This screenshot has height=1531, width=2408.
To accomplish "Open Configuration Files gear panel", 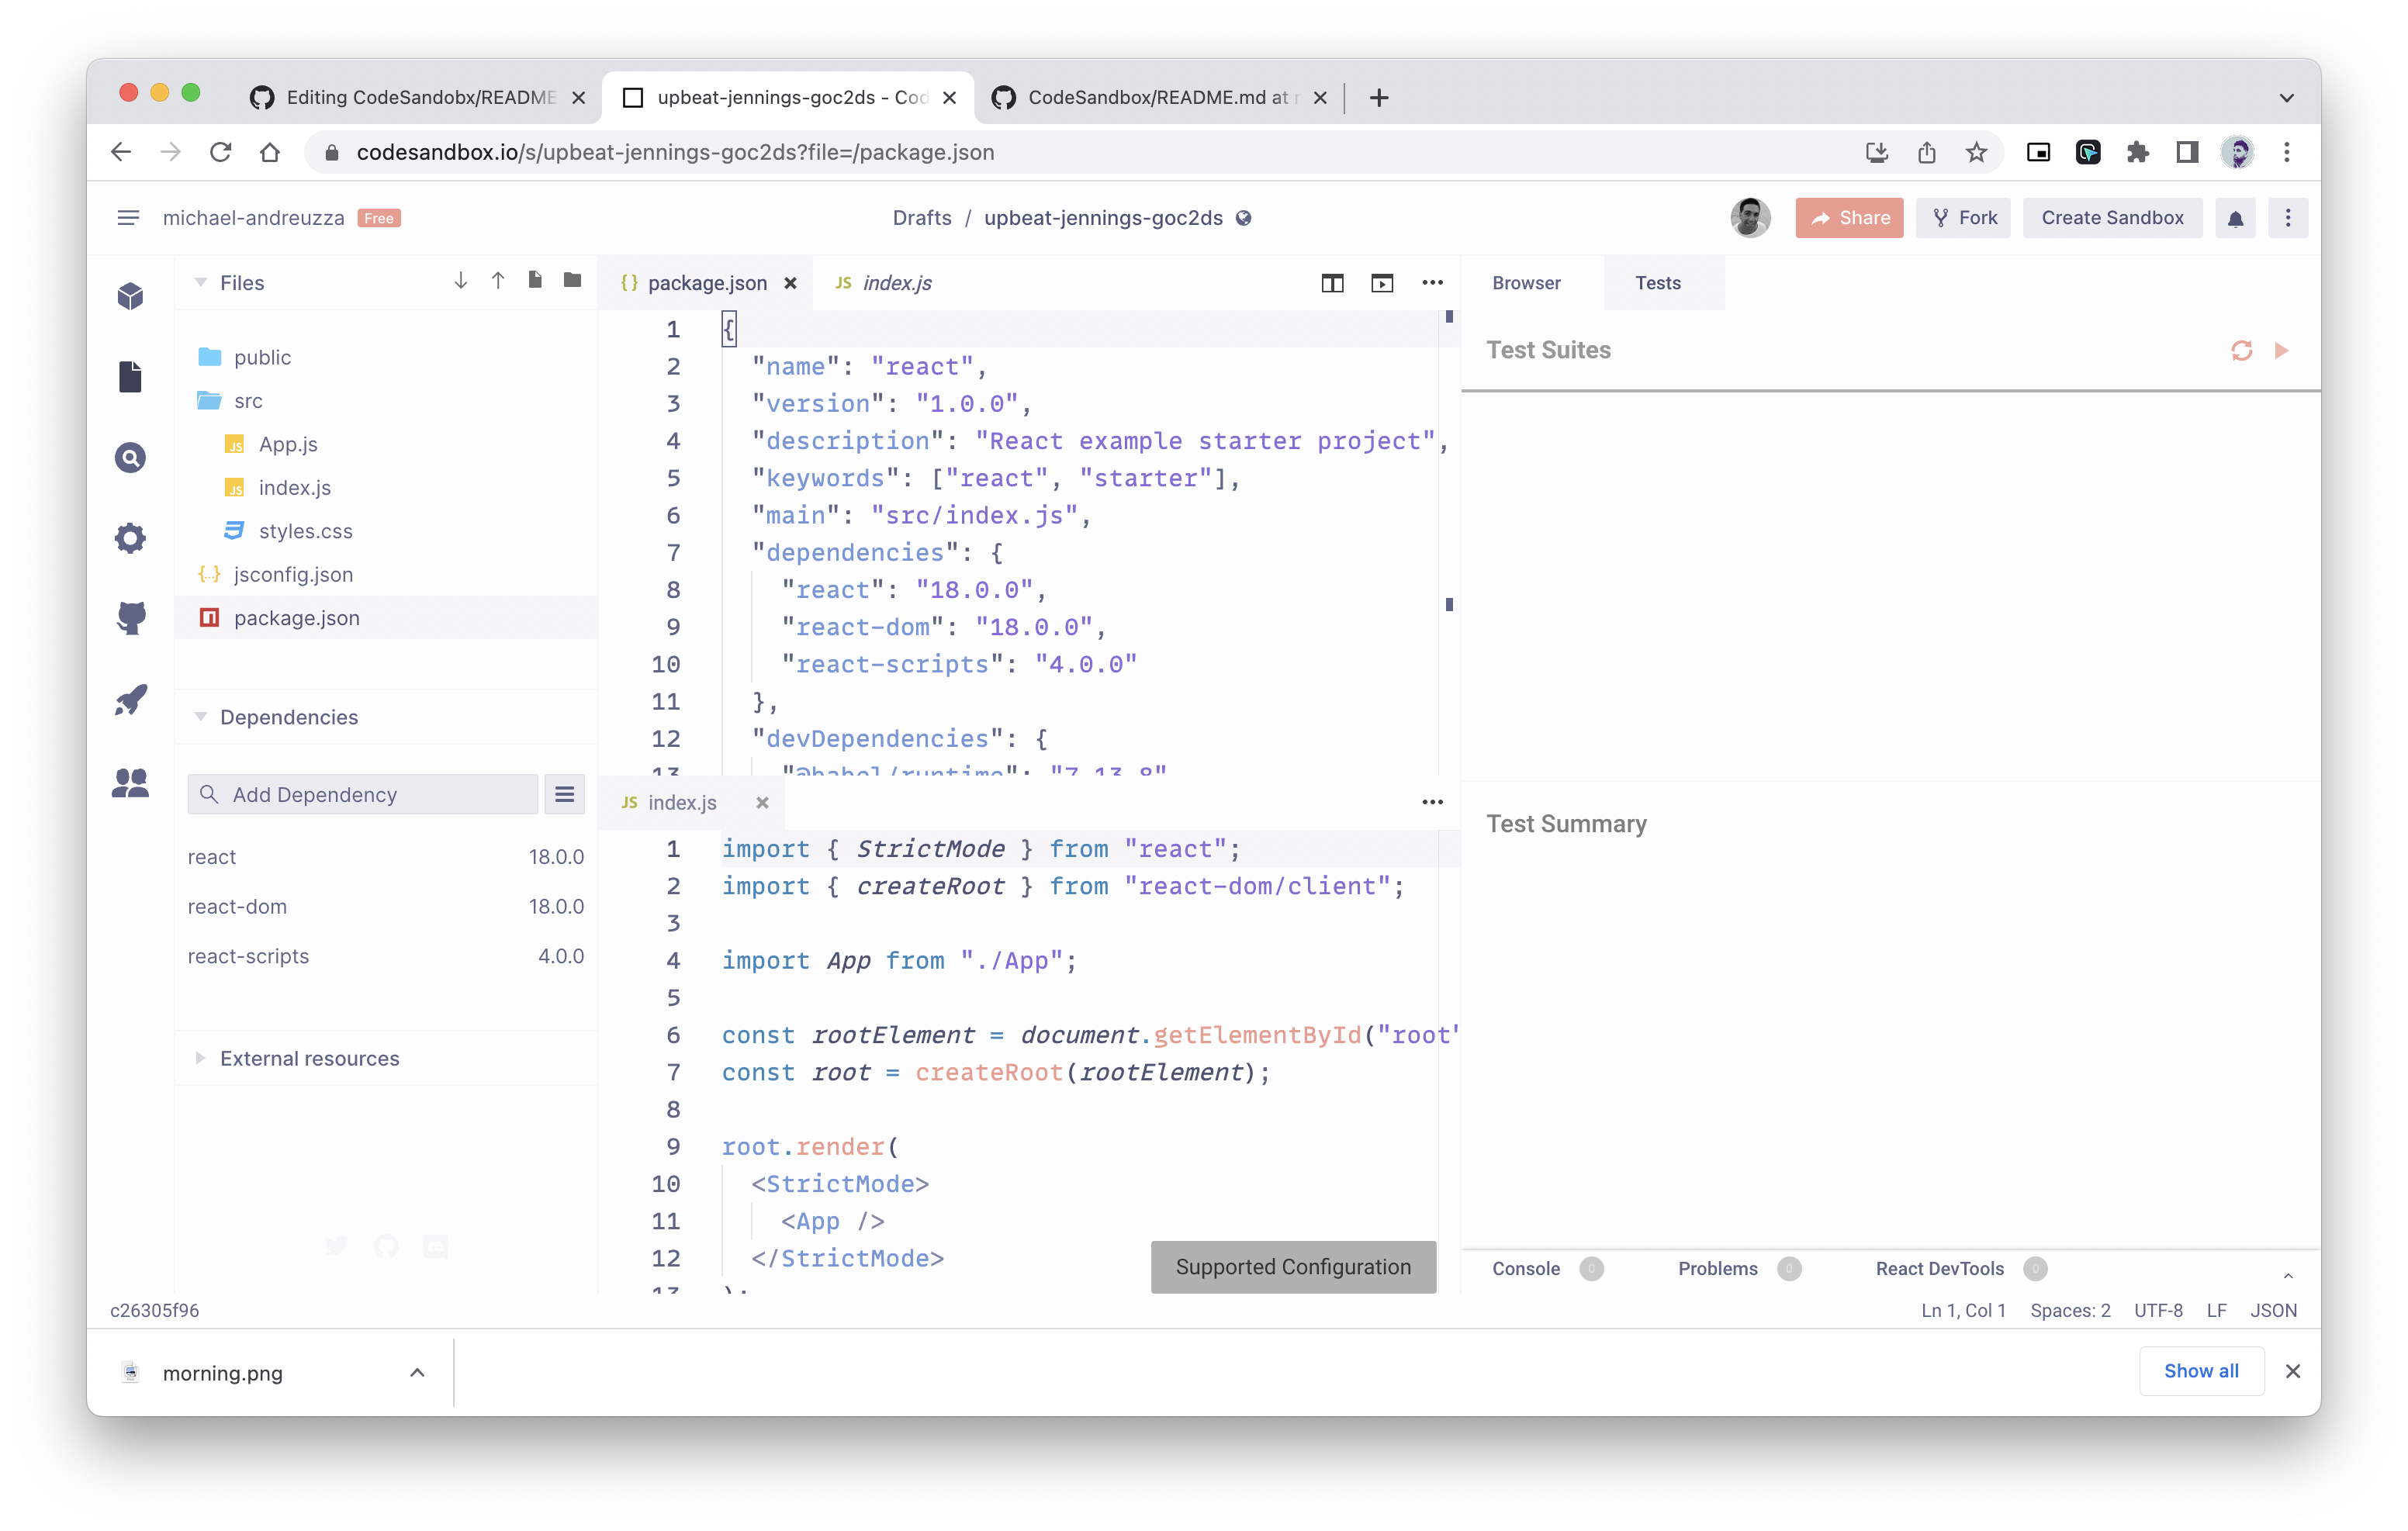I will (130, 538).
